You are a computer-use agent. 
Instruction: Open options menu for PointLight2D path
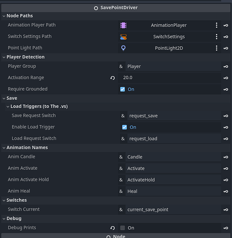point(216,48)
